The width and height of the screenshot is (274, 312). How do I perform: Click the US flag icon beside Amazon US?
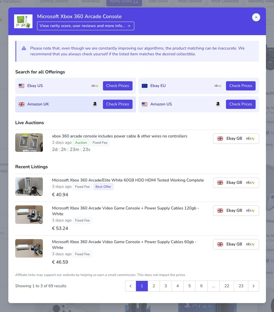point(145,104)
